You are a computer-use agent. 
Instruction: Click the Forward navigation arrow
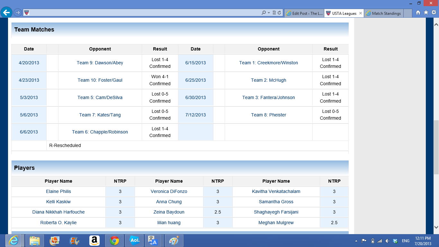(18, 13)
